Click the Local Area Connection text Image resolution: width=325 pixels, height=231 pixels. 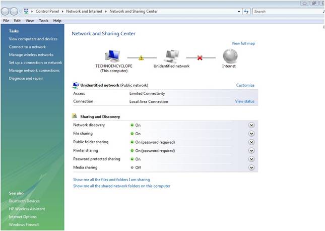click(149, 101)
